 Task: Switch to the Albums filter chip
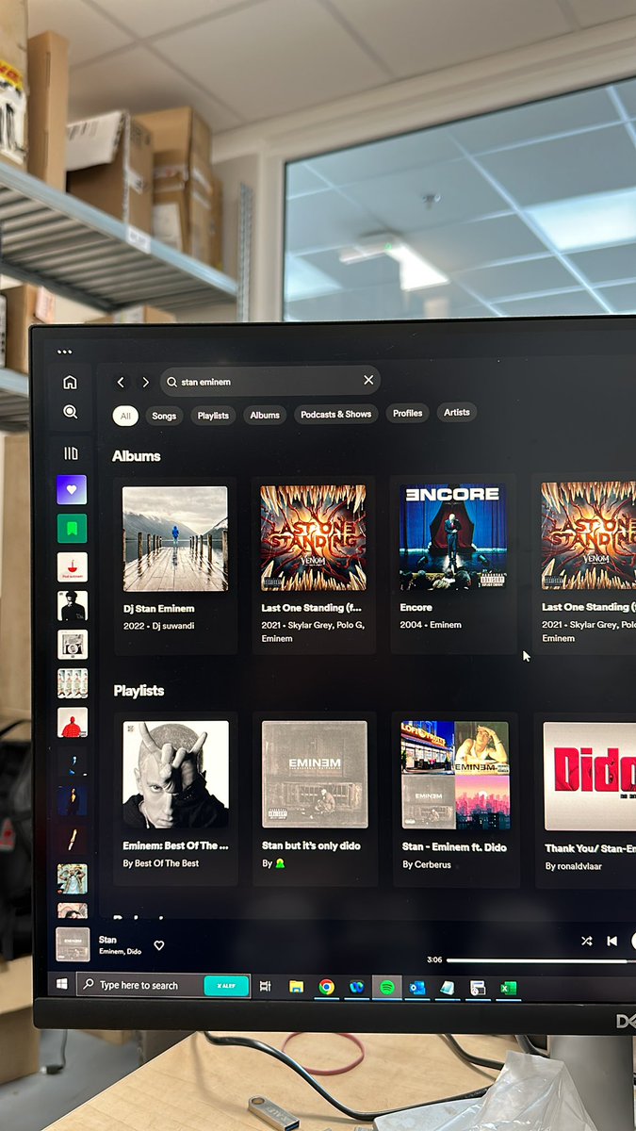pyautogui.click(x=265, y=415)
